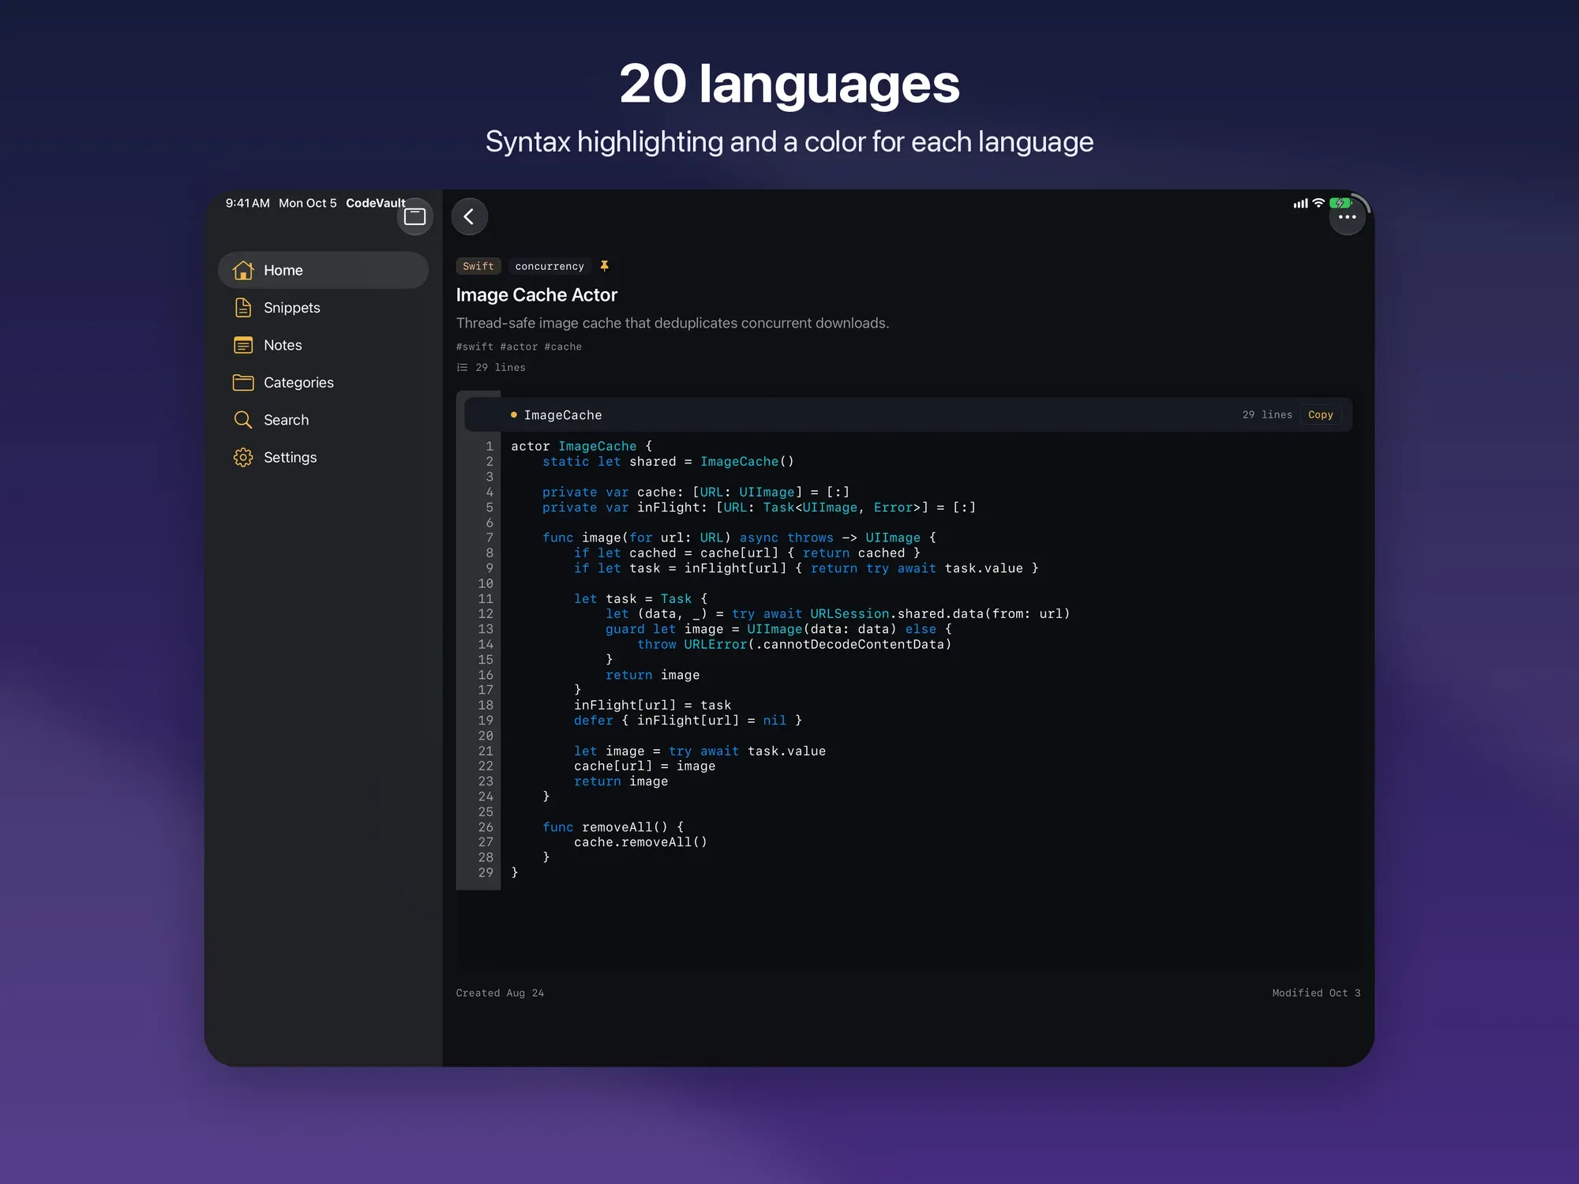This screenshot has height=1184, width=1579.
Task: Click the #swift #actor #cache hashtags
Action: [519, 347]
